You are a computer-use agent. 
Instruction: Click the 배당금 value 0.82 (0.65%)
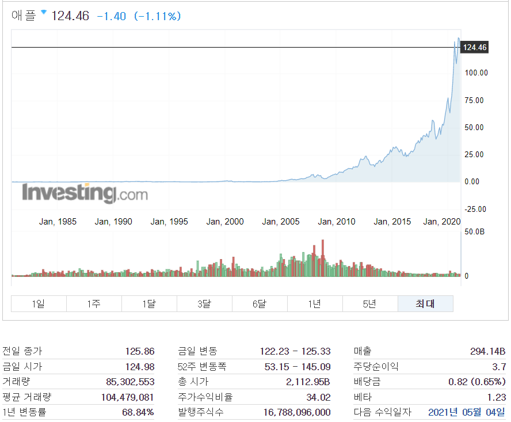[477, 382]
